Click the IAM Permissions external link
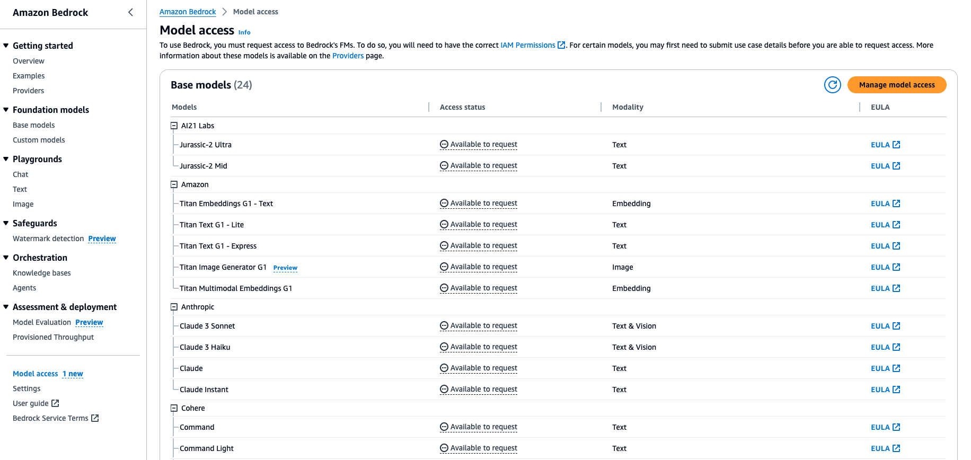 pyautogui.click(x=532, y=45)
